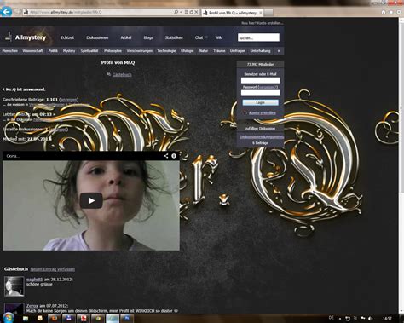Go back with the browser back arrow
This screenshot has height=323, width=404.
[6, 12]
